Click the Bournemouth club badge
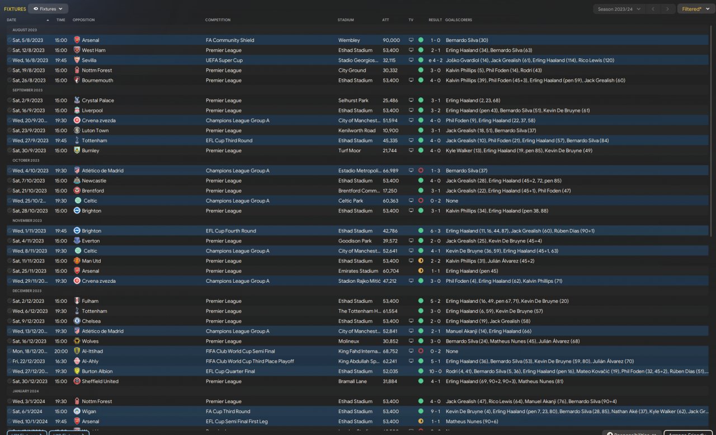The width and height of the screenshot is (716, 435). [x=77, y=81]
